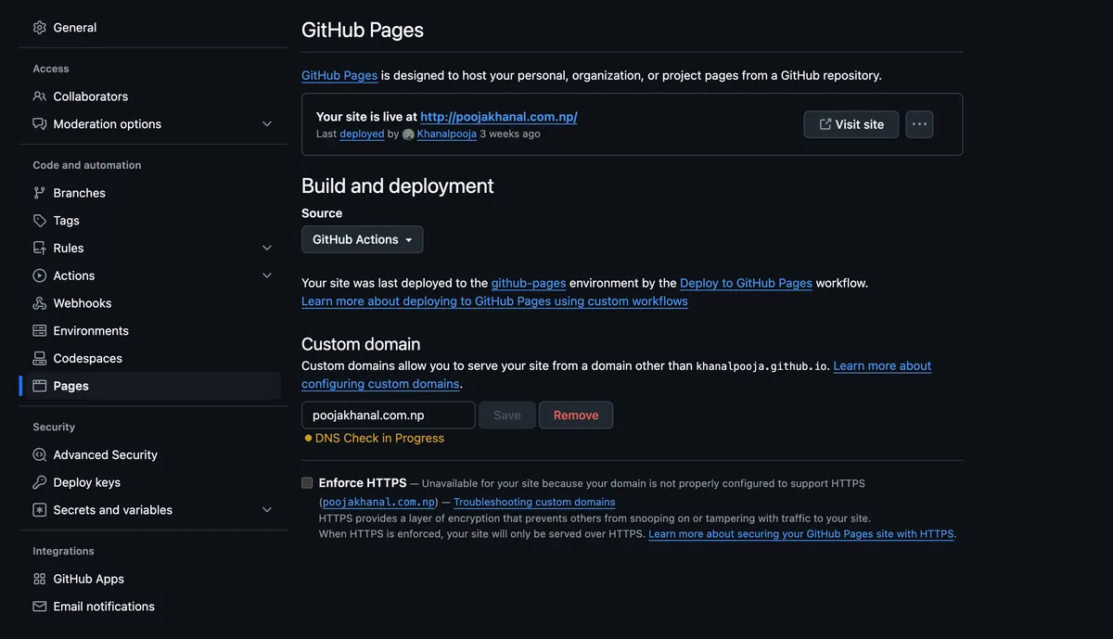Click the Branches git-branch icon
Screen dimensions: 1113x639
click(39, 193)
